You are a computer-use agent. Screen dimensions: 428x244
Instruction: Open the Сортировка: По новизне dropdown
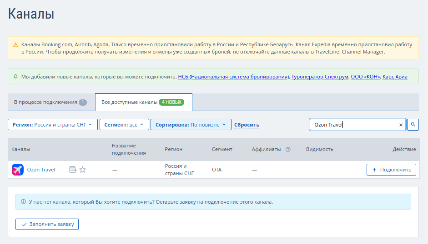[191, 125]
